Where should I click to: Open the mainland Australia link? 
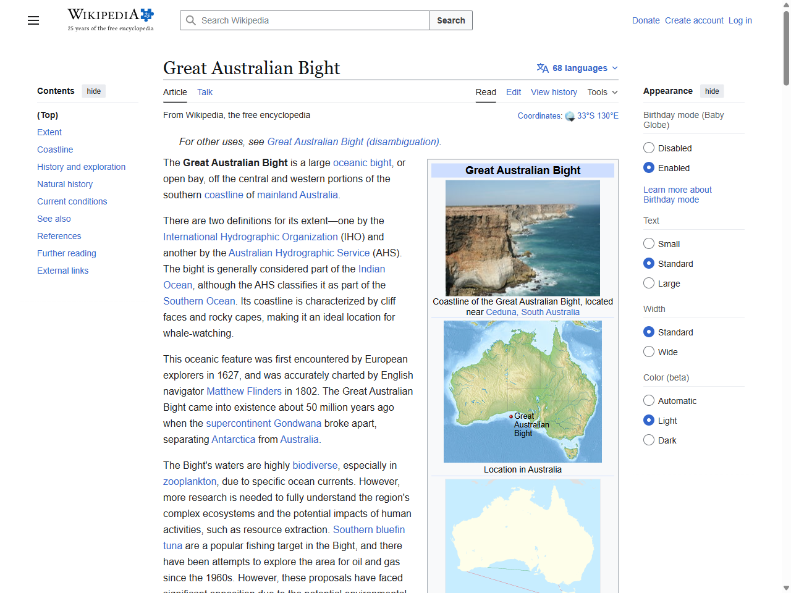click(x=297, y=195)
